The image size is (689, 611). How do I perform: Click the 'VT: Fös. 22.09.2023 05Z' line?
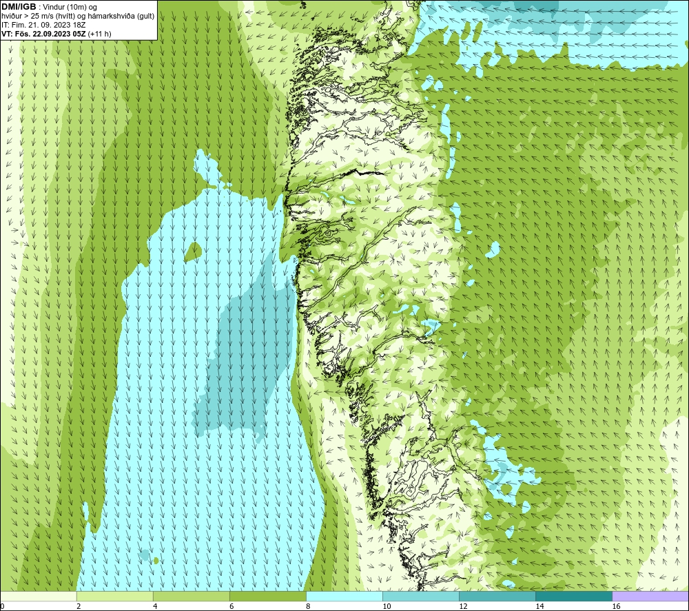[x=44, y=34]
